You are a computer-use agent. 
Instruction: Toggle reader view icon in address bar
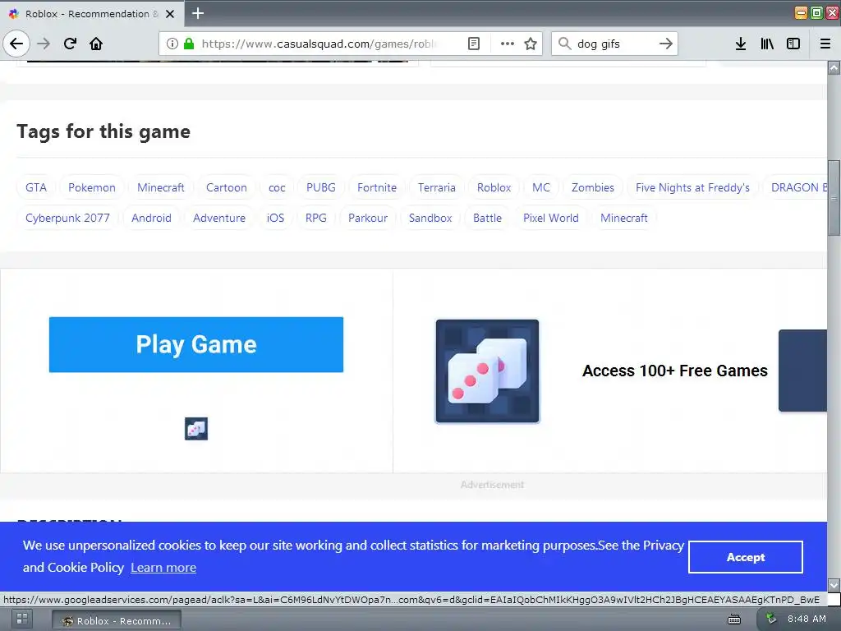click(x=474, y=44)
